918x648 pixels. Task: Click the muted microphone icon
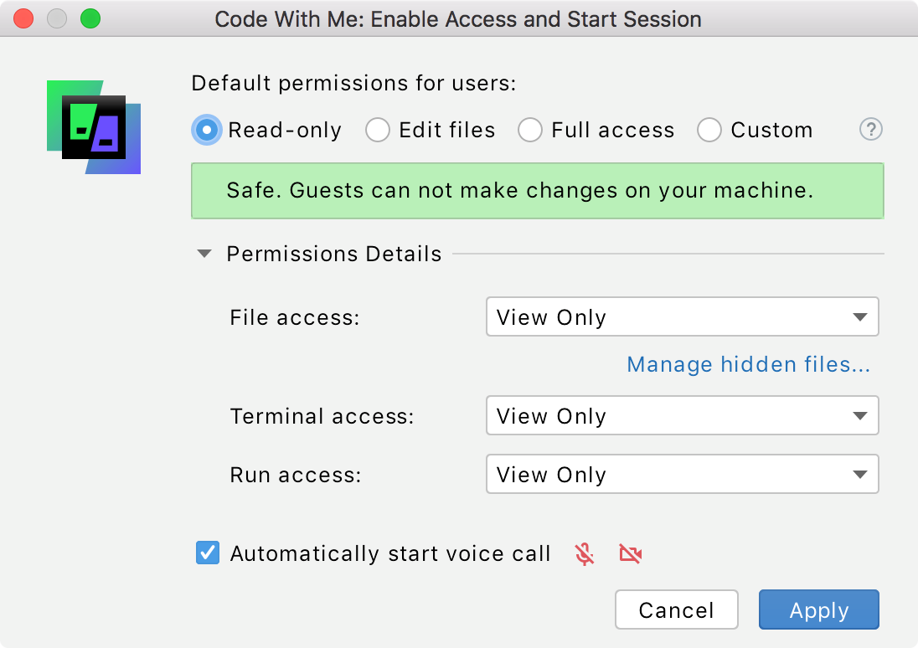tap(584, 553)
